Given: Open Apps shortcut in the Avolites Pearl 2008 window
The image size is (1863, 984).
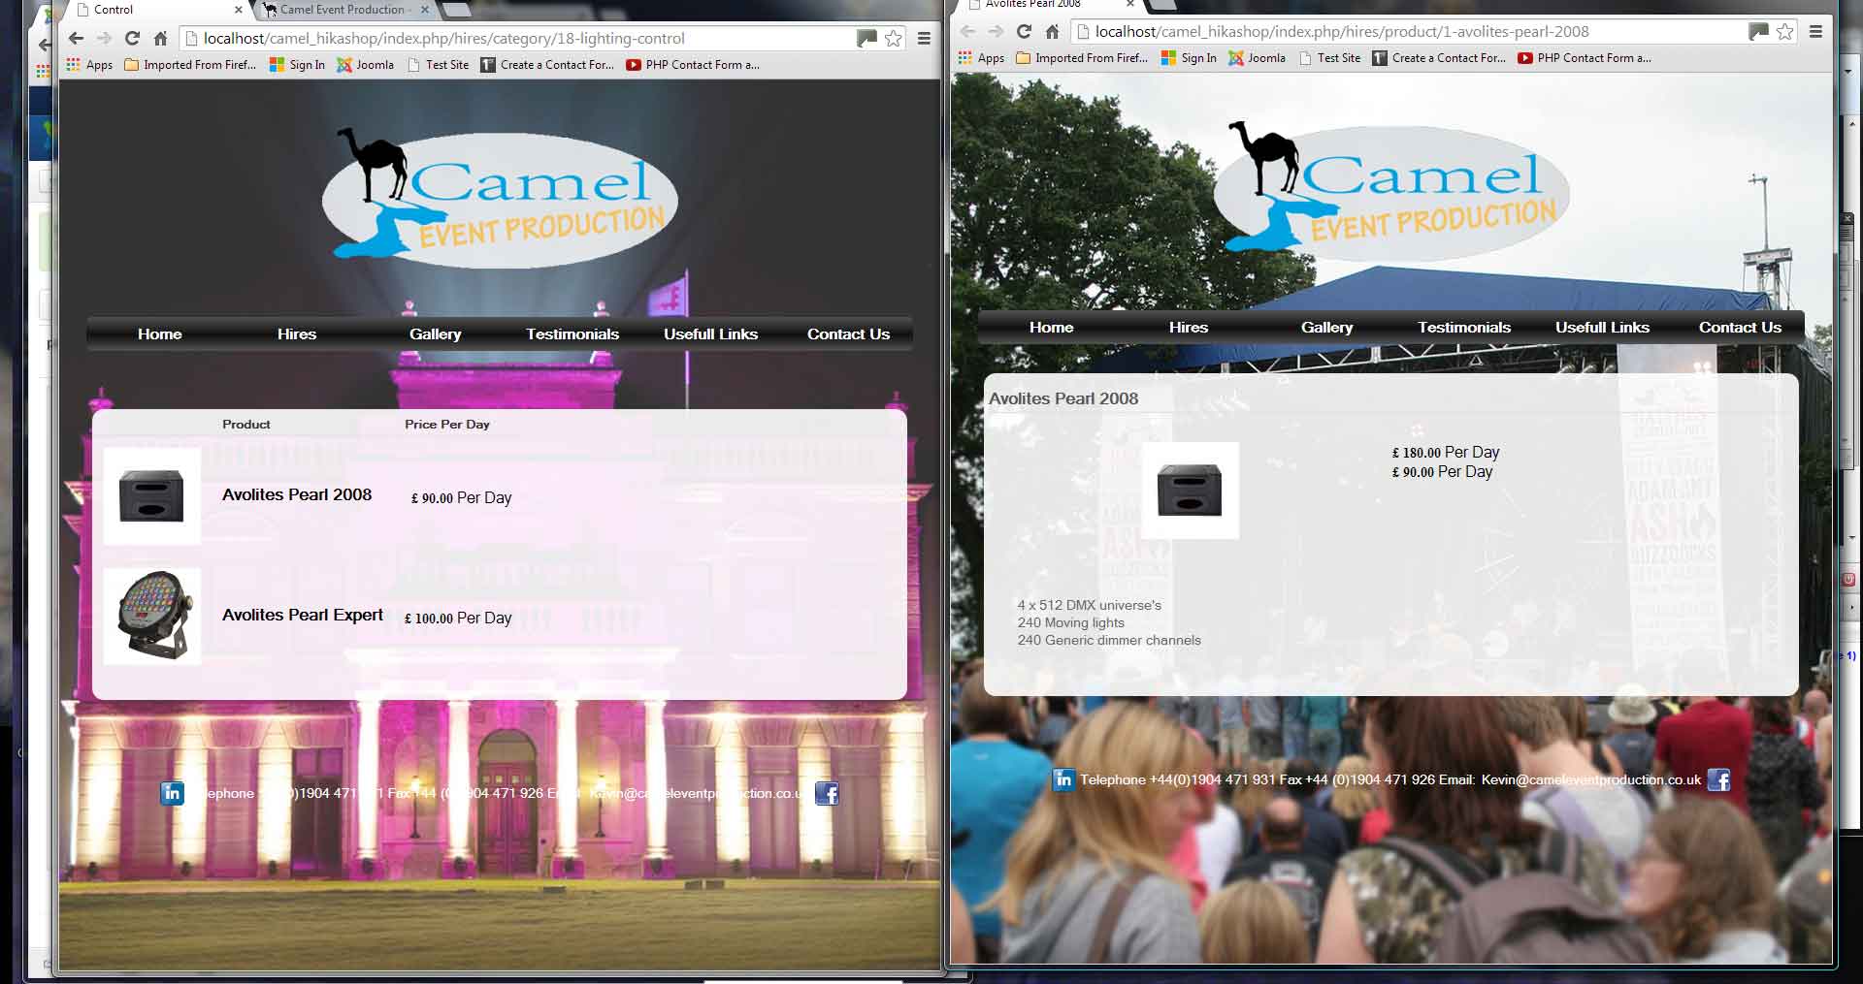Looking at the screenshot, I should click(x=981, y=58).
